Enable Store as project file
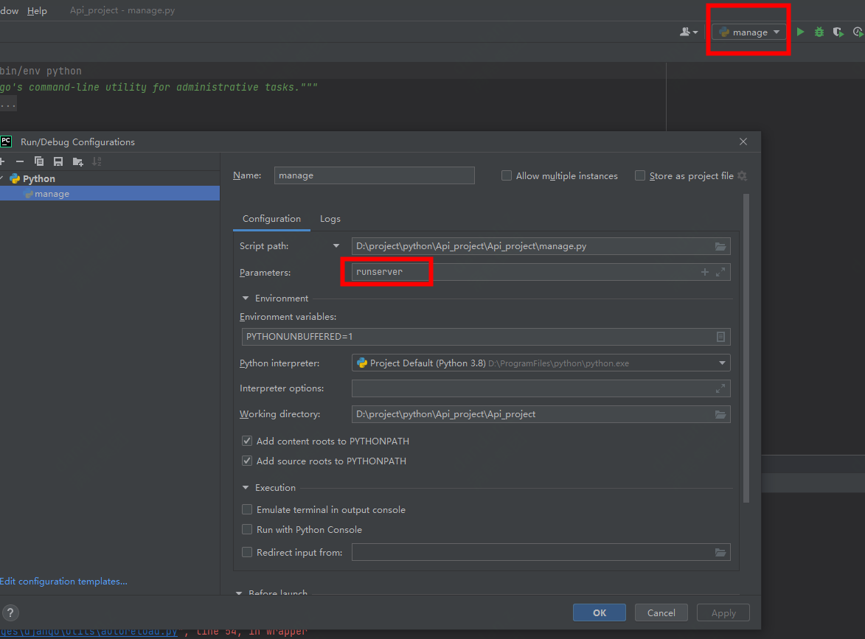 pos(640,176)
